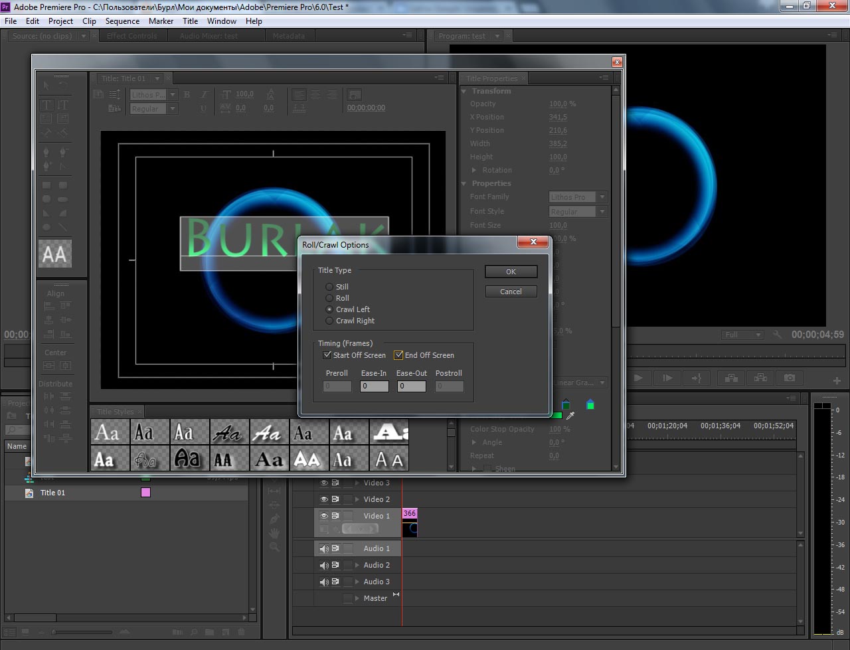Pick the gradient color stop eyedropper
Screen dimensions: 850x650
[x=570, y=416]
